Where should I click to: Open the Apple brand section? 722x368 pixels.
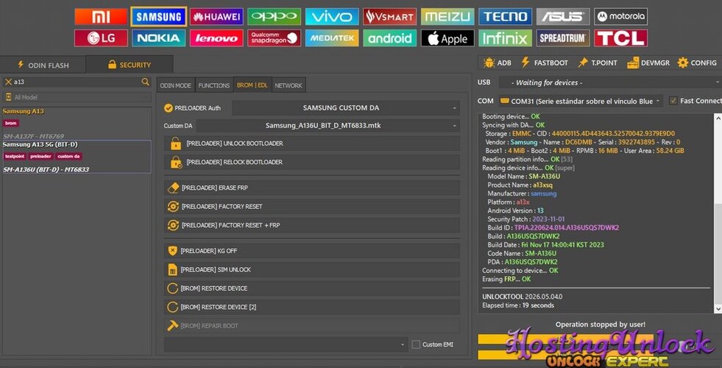pyautogui.click(x=447, y=38)
